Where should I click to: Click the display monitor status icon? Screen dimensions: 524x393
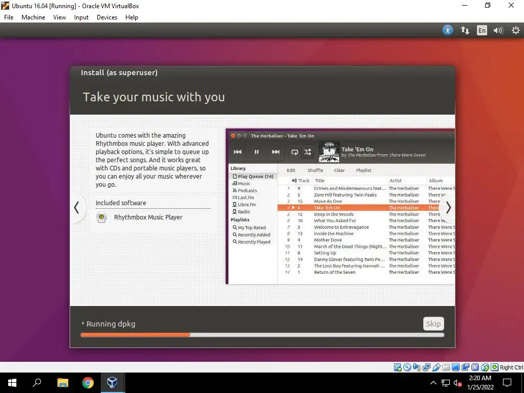coord(455,367)
